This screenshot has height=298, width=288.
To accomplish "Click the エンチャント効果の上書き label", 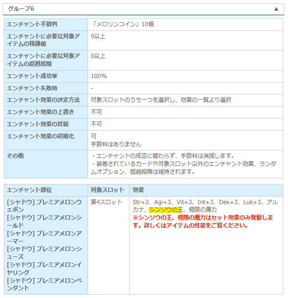I will 40,112.
